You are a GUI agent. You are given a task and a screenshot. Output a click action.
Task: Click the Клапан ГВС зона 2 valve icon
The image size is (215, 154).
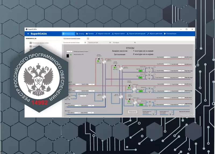click(99, 58)
